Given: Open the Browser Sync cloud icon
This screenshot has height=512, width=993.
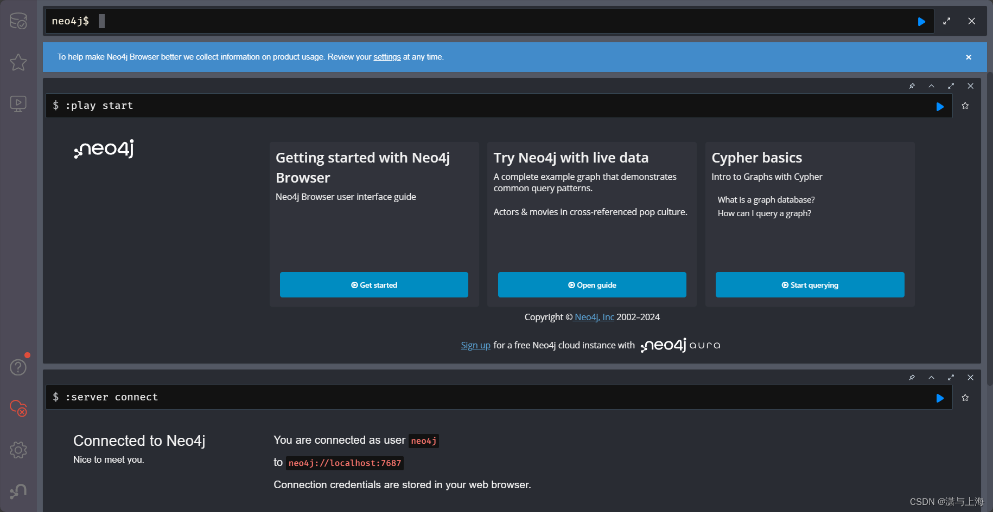Looking at the screenshot, I should tap(18, 408).
